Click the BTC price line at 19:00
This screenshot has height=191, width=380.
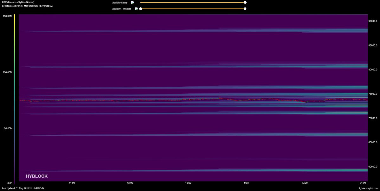click(305, 102)
